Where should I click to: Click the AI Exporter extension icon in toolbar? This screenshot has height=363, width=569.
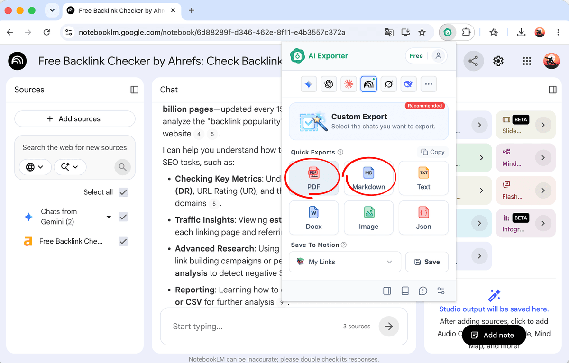(x=448, y=32)
